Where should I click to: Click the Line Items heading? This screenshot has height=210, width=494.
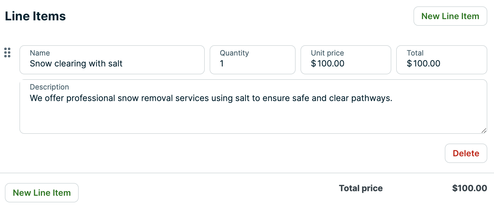coord(35,16)
